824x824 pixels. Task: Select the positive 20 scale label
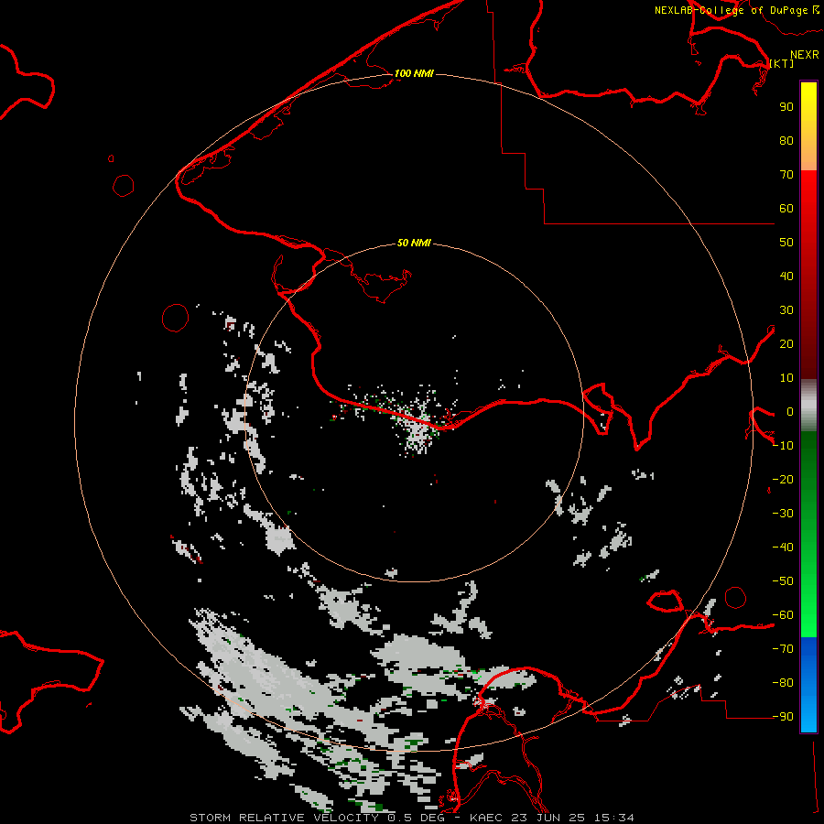click(786, 343)
